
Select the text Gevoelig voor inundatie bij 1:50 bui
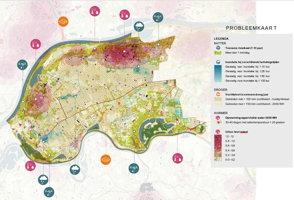tap(248, 76)
